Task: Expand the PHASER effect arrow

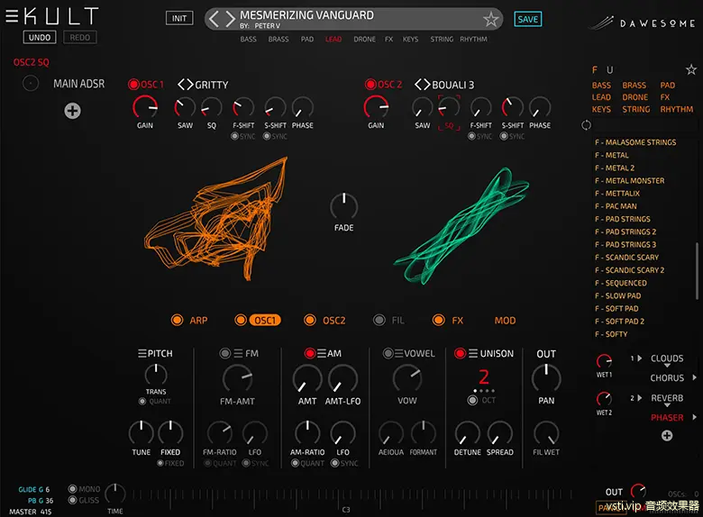Action: (692, 418)
